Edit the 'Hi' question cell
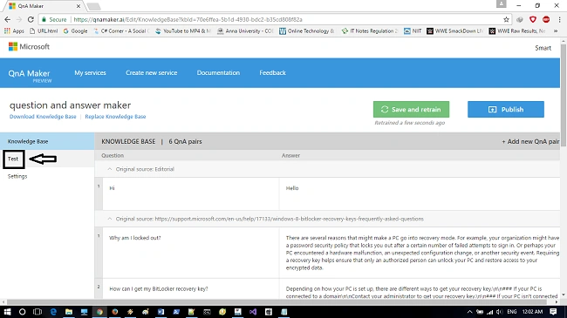Viewport: 567px width, 318px height. pyautogui.click(x=190, y=193)
